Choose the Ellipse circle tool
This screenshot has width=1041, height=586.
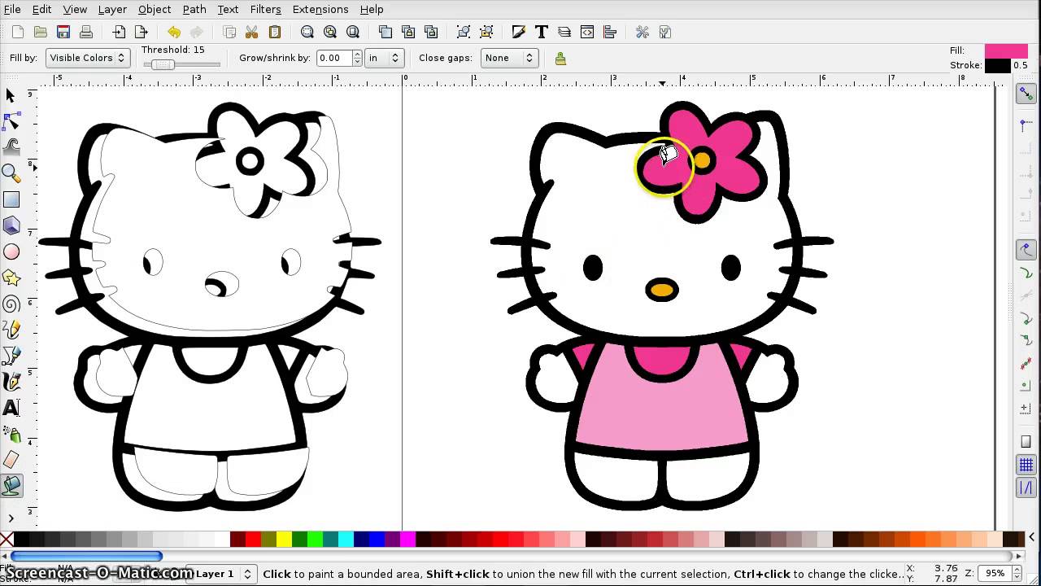point(11,252)
